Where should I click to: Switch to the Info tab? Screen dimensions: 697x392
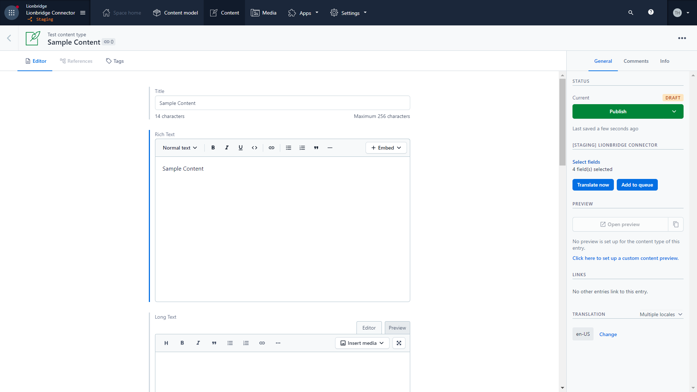665,61
